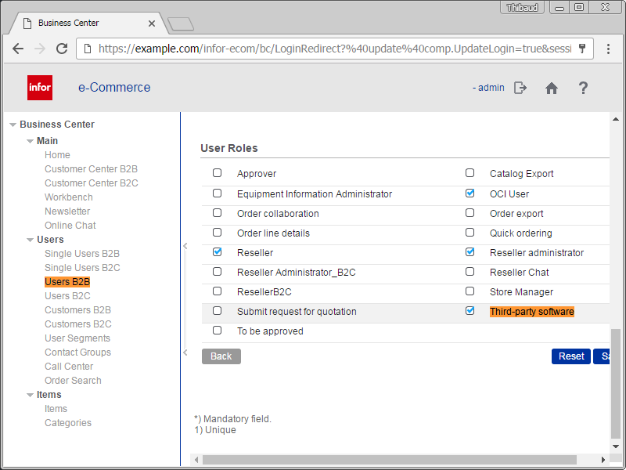Open the Chrome three-dot menu
The width and height of the screenshot is (626, 470).
[x=609, y=49]
